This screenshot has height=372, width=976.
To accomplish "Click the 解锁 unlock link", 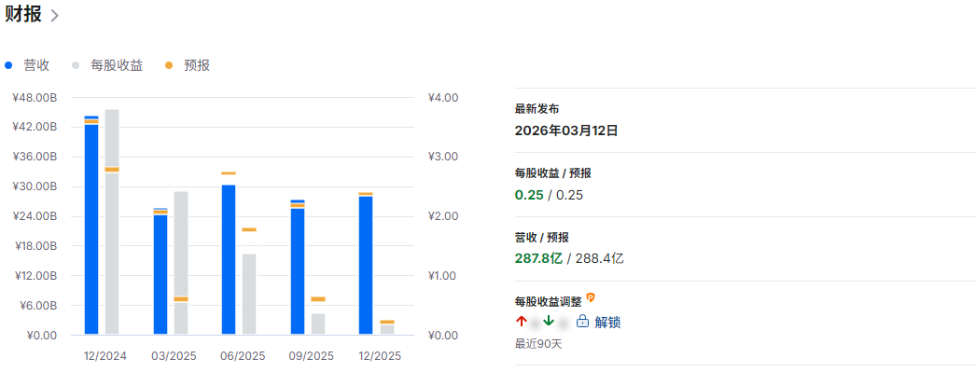I will pyautogui.click(x=607, y=323).
